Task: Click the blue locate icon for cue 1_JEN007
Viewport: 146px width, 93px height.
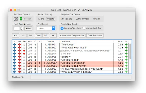Action: pyautogui.click(x=15, y=69)
